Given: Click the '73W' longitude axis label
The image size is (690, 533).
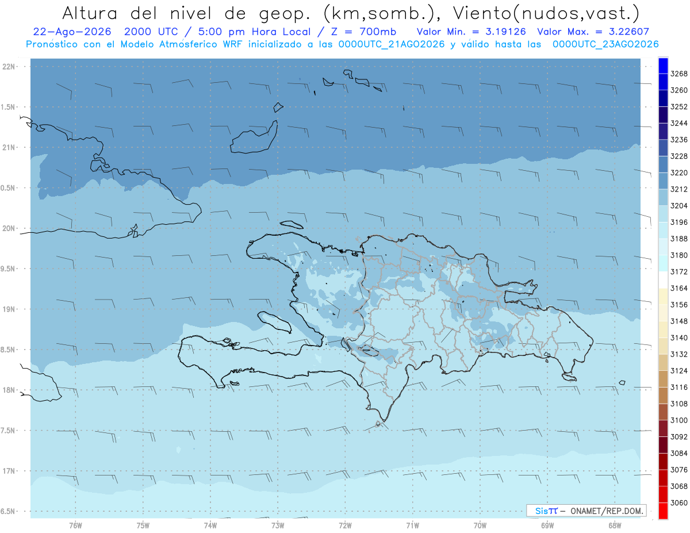Looking at the screenshot, I should [278, 526].
